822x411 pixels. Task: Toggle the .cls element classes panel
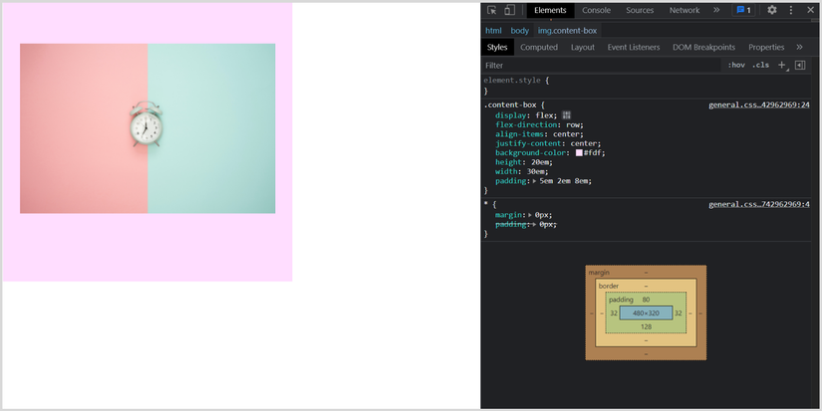(760, 65)
